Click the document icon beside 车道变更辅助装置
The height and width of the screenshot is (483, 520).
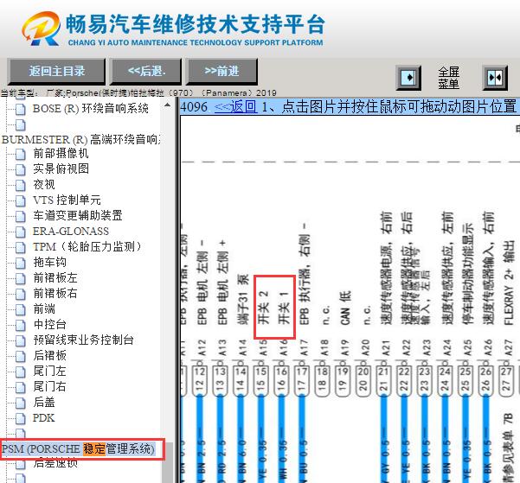20,216
